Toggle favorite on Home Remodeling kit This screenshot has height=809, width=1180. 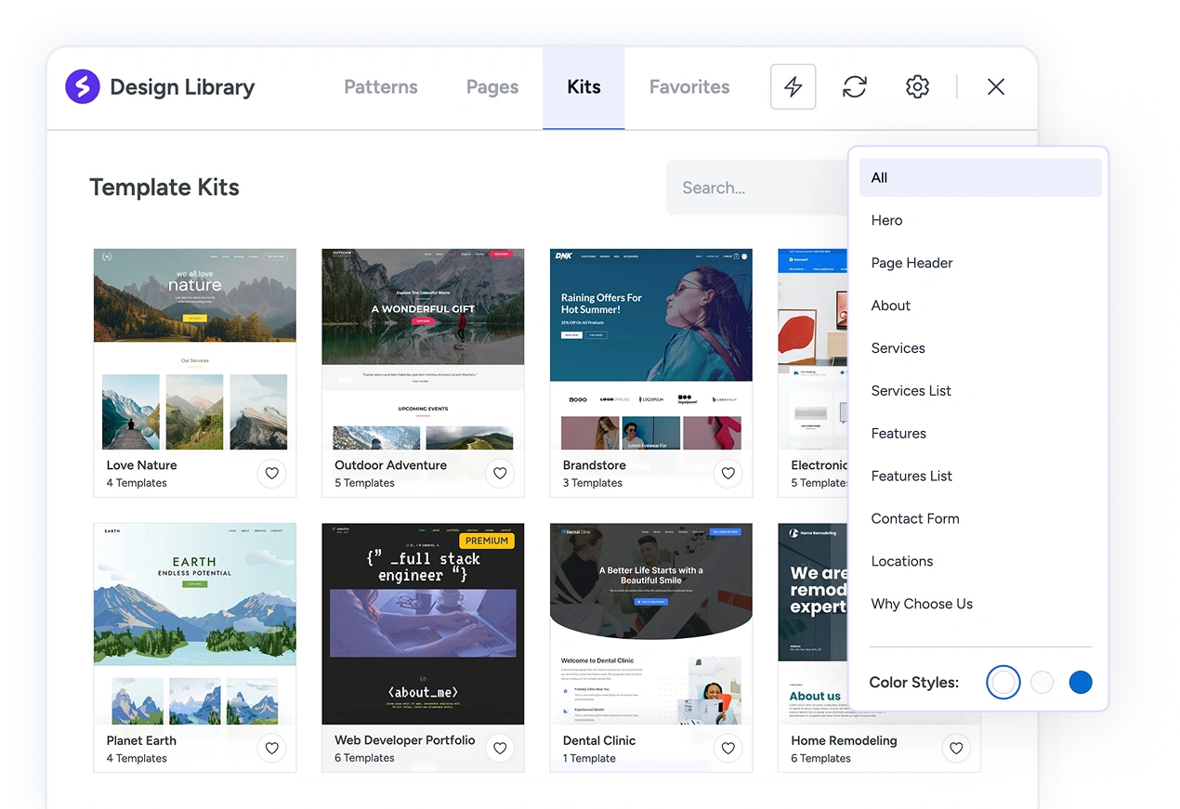(x=956, y=748)
